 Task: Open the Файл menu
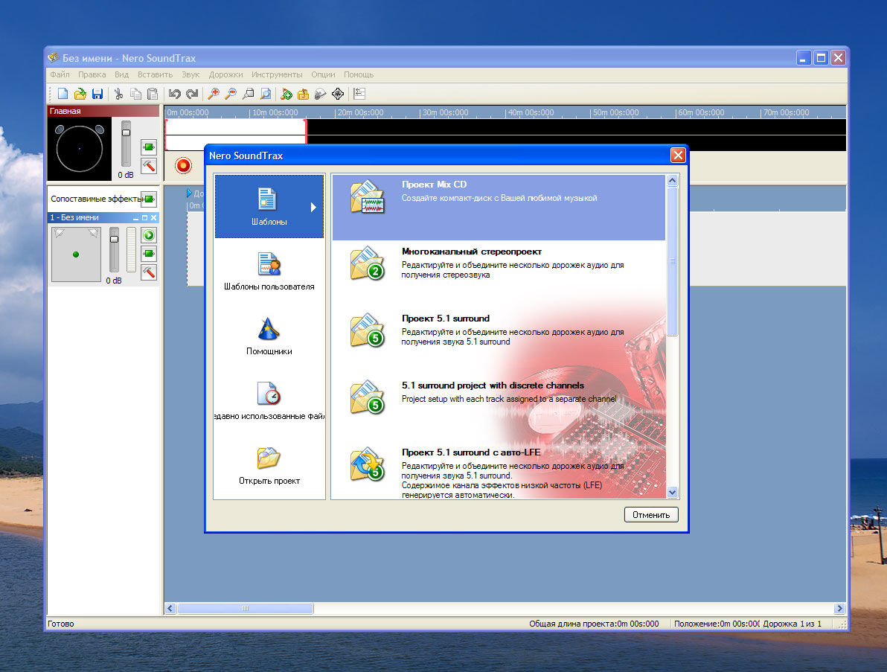(60, 74)
